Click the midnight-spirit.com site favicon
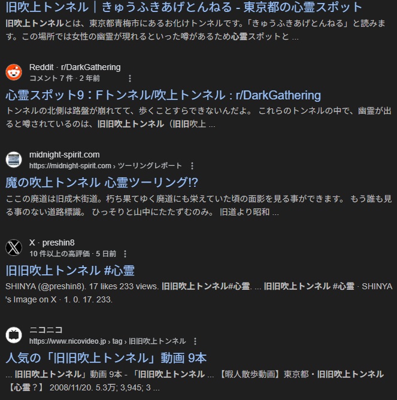 click(14, 160)
